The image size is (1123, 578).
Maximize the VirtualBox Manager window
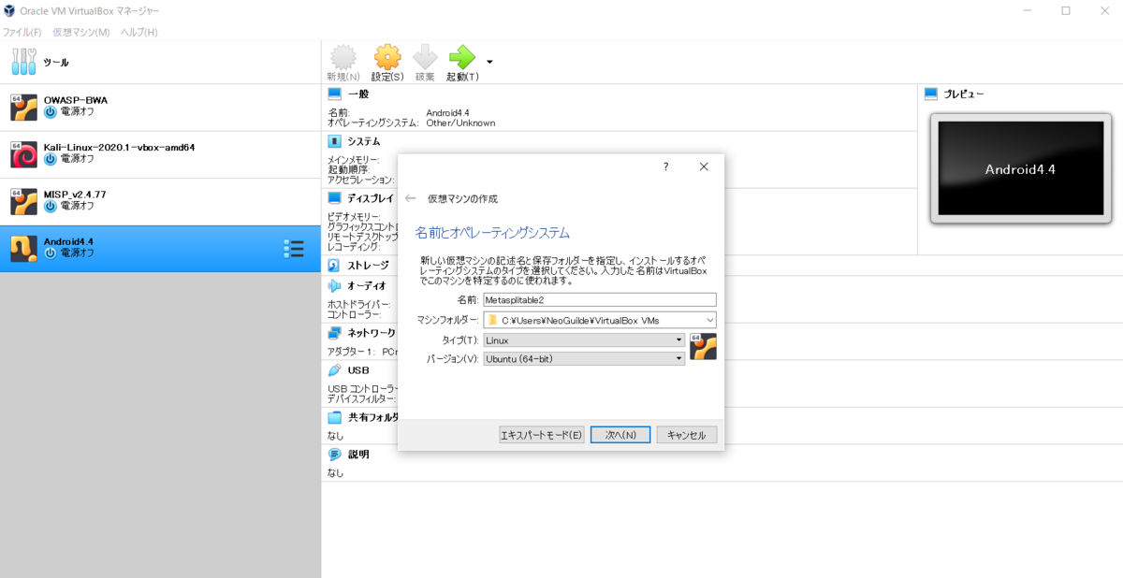(1065, 10)
